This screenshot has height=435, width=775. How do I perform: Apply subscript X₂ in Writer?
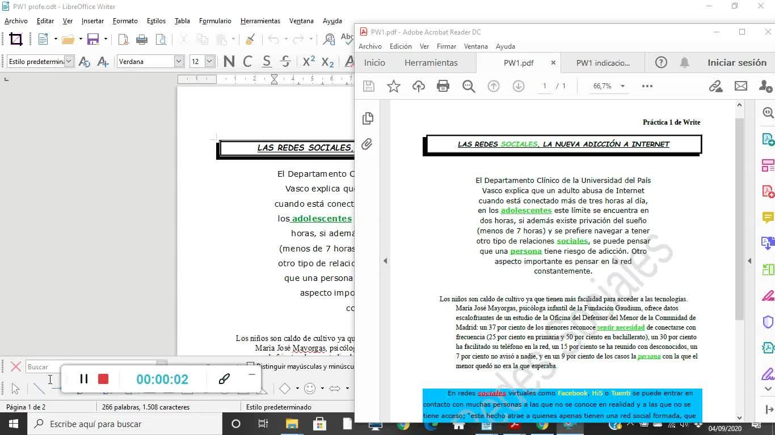327,61
